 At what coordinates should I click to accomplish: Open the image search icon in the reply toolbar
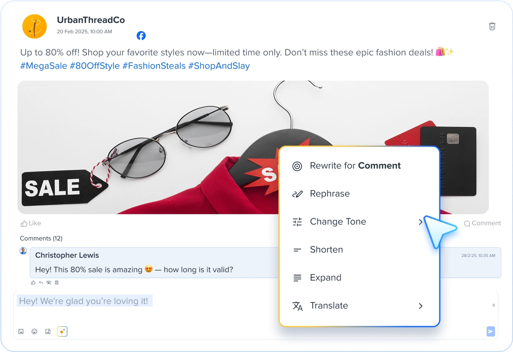coord(48,332)
